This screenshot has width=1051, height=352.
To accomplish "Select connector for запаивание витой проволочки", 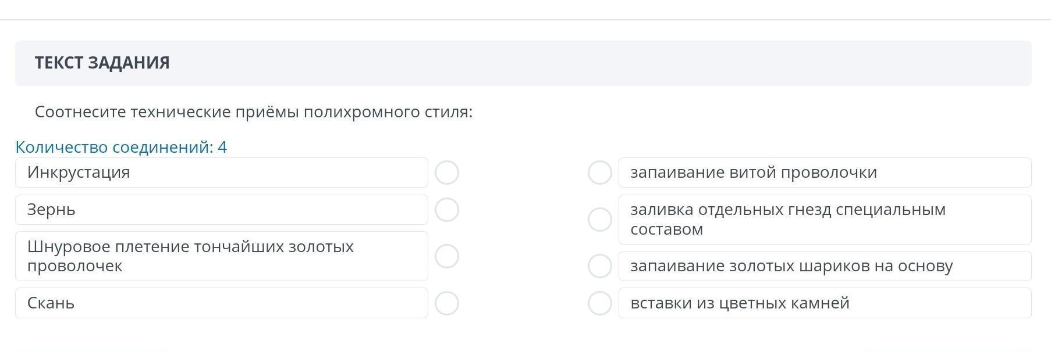I will click(x=599, y=173).
